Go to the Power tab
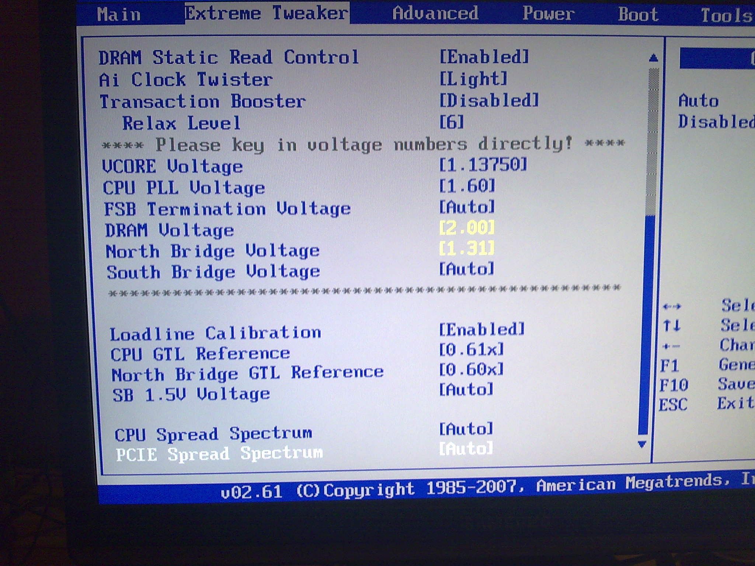 [548, 14]
